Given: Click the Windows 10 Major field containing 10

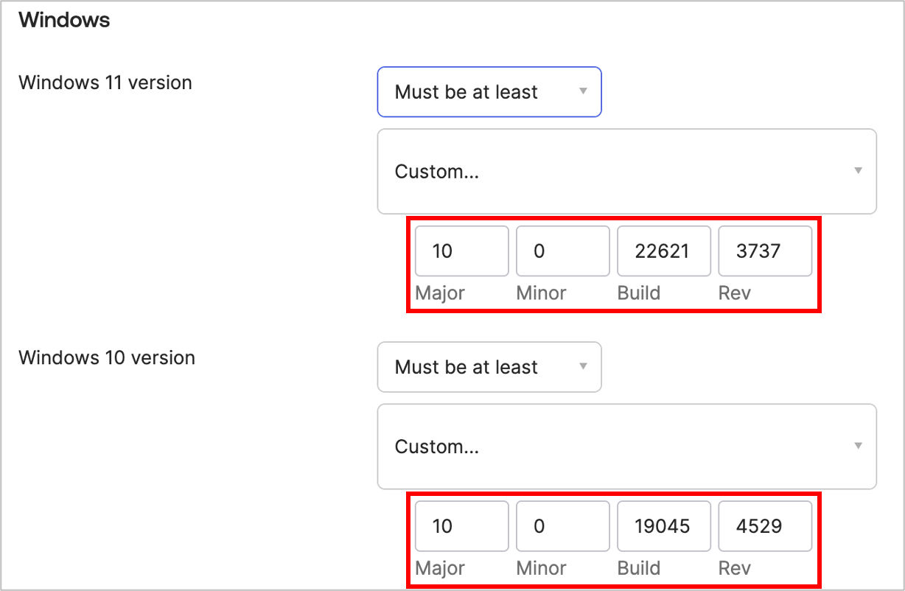Looking at the screenshot, I should (x=461, y=526).
